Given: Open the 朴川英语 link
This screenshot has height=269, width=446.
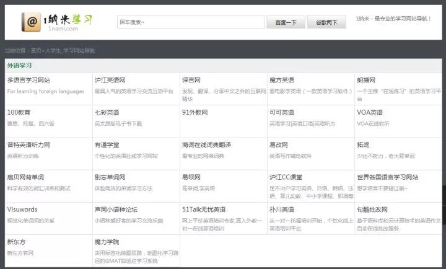Looking at the screenshot, I should (282, 209).
